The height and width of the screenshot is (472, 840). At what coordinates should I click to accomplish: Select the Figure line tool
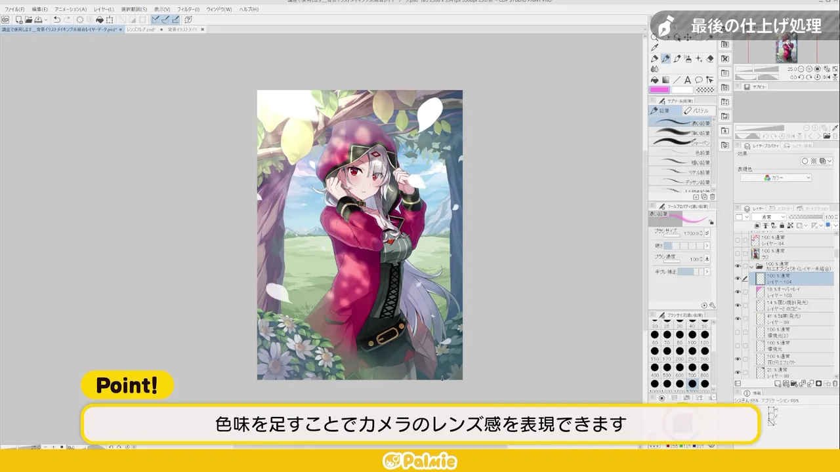point(677,80)
